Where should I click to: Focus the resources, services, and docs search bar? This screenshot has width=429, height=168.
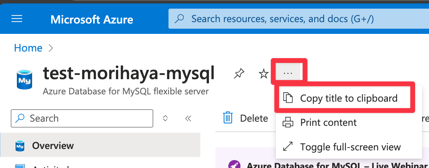pos(299,19)
